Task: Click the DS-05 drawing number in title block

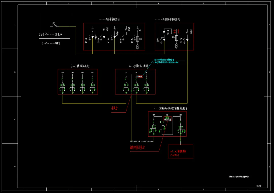Action: 259,186
